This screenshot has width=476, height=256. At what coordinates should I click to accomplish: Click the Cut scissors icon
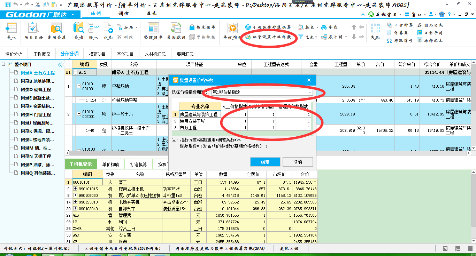[x=38, y=5]
